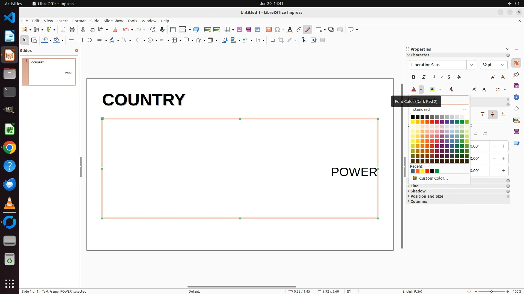Toggle Bold in Character panel
Viewport: 524px width, 294px height.
point(414,77)
